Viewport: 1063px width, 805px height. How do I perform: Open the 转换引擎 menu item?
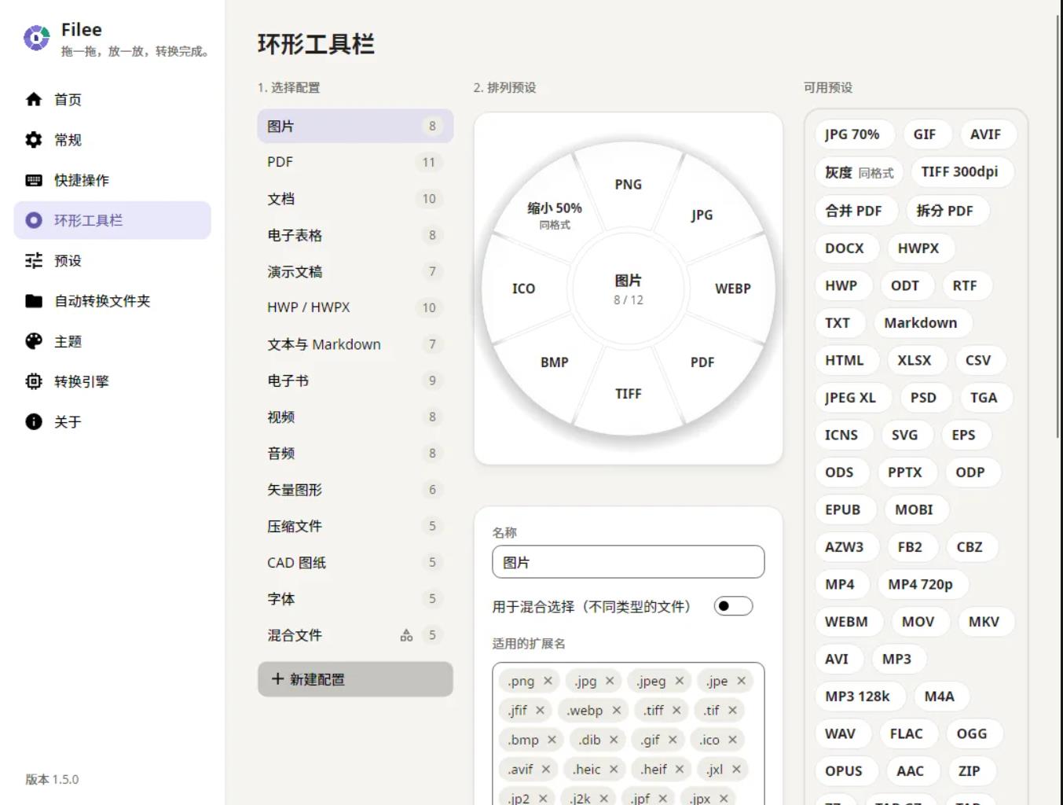112,382
